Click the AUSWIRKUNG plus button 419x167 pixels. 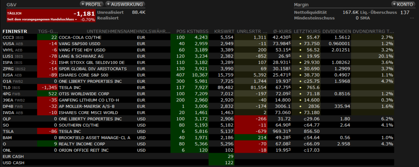point(125,4)
